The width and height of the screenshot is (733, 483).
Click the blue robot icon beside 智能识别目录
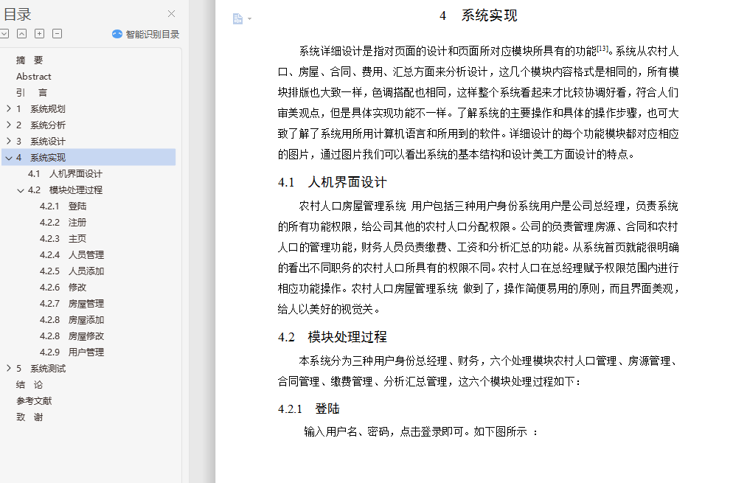tap(117, 34)
